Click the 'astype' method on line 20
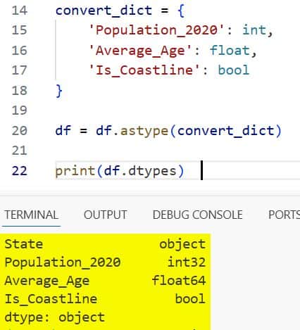This screenshot has height=330, width=300. point(144,132)
